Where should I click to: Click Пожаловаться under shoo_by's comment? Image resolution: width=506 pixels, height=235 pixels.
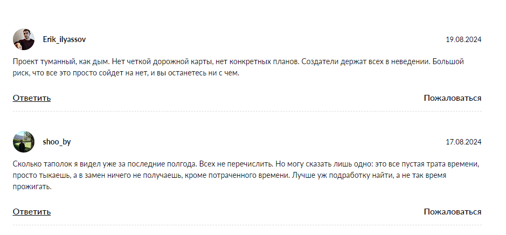point(452,211)
